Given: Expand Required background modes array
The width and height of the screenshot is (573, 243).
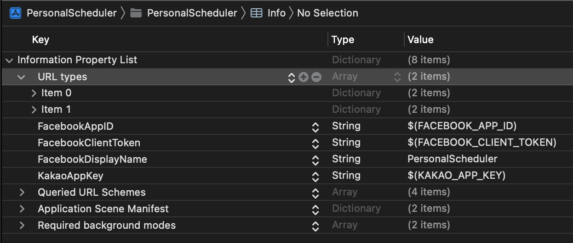Looking at the screenshot, I should tap(22, 226).
